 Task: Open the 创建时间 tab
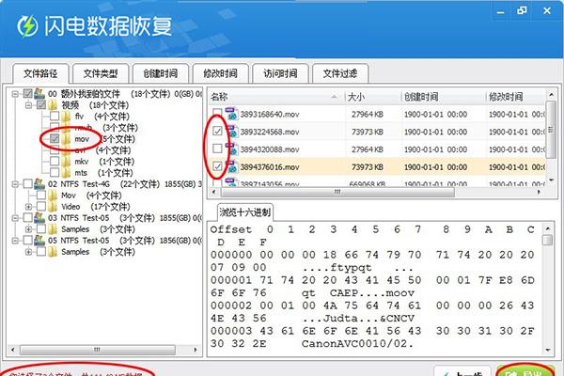pyautogui.click(x=161, y=73)
